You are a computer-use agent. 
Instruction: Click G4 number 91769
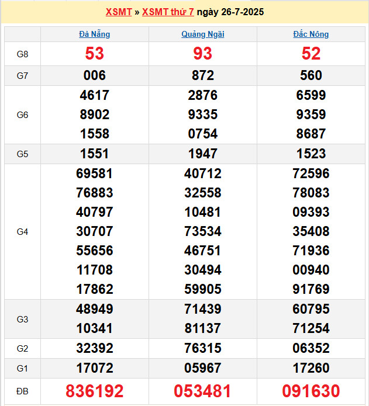pyautogui.click(x=311, y=289)
